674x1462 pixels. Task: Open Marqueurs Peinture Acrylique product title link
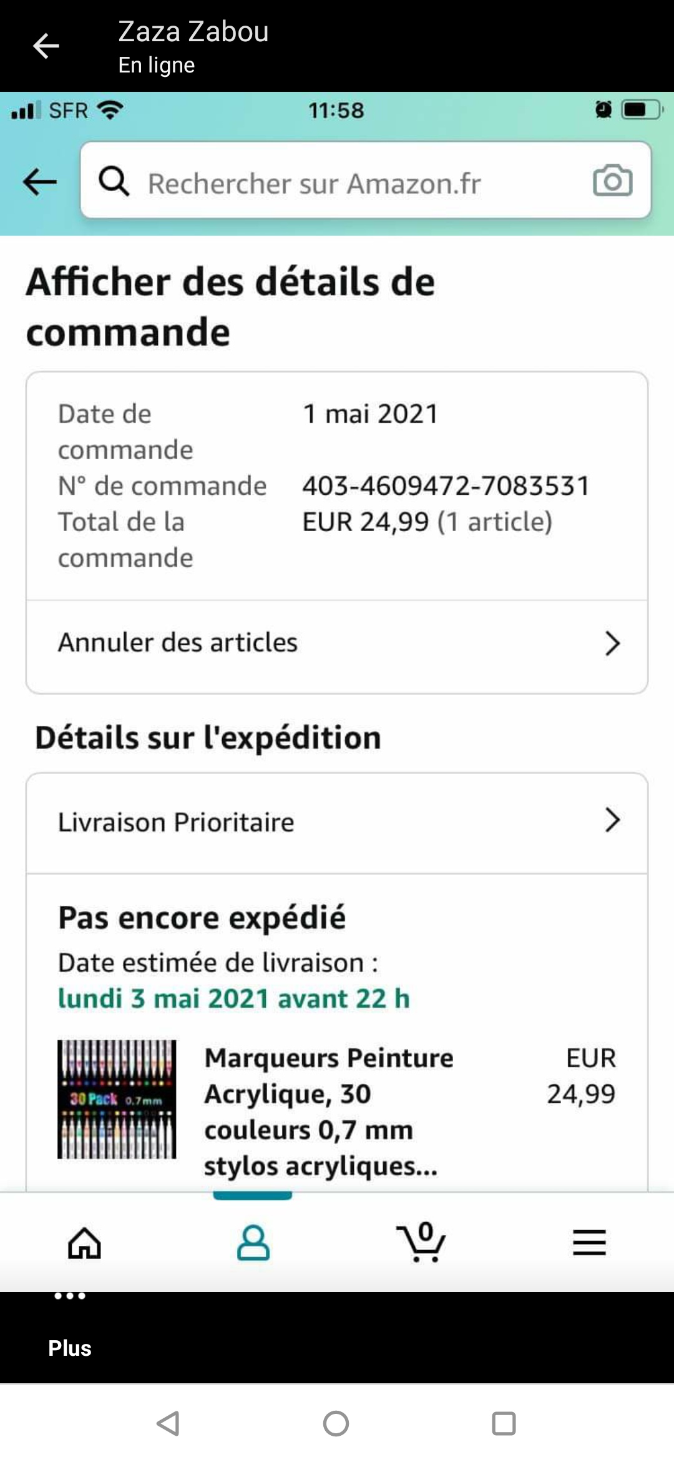pyautogui.click(x=329, y=1111)
